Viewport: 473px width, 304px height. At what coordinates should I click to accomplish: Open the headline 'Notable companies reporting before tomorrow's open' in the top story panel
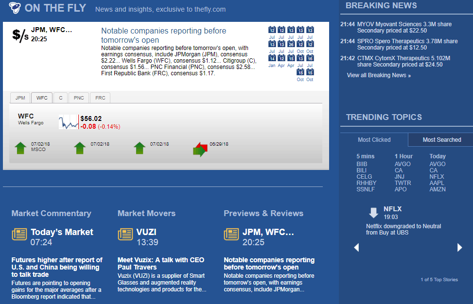[x=163, y=35]
